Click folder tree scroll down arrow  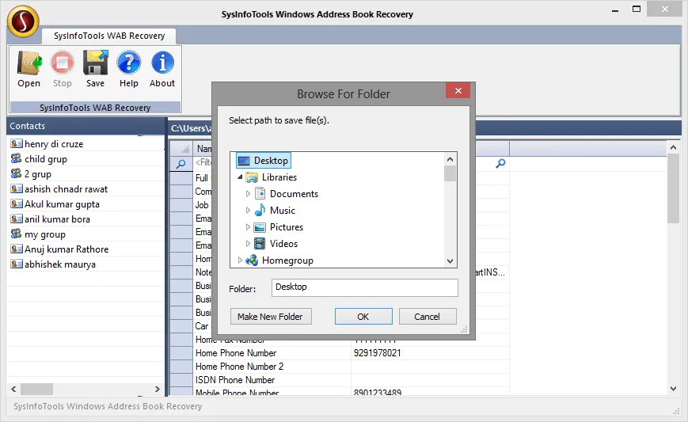[x=450, y=261]
